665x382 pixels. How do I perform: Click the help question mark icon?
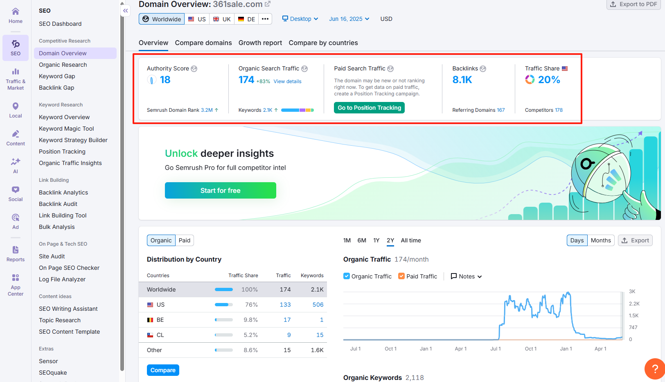point(654,369)
